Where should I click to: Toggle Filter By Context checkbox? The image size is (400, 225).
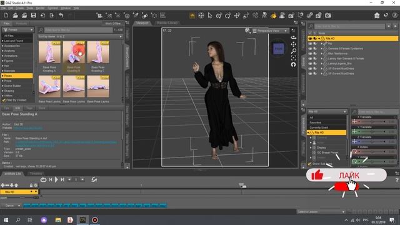coord(4,100)
